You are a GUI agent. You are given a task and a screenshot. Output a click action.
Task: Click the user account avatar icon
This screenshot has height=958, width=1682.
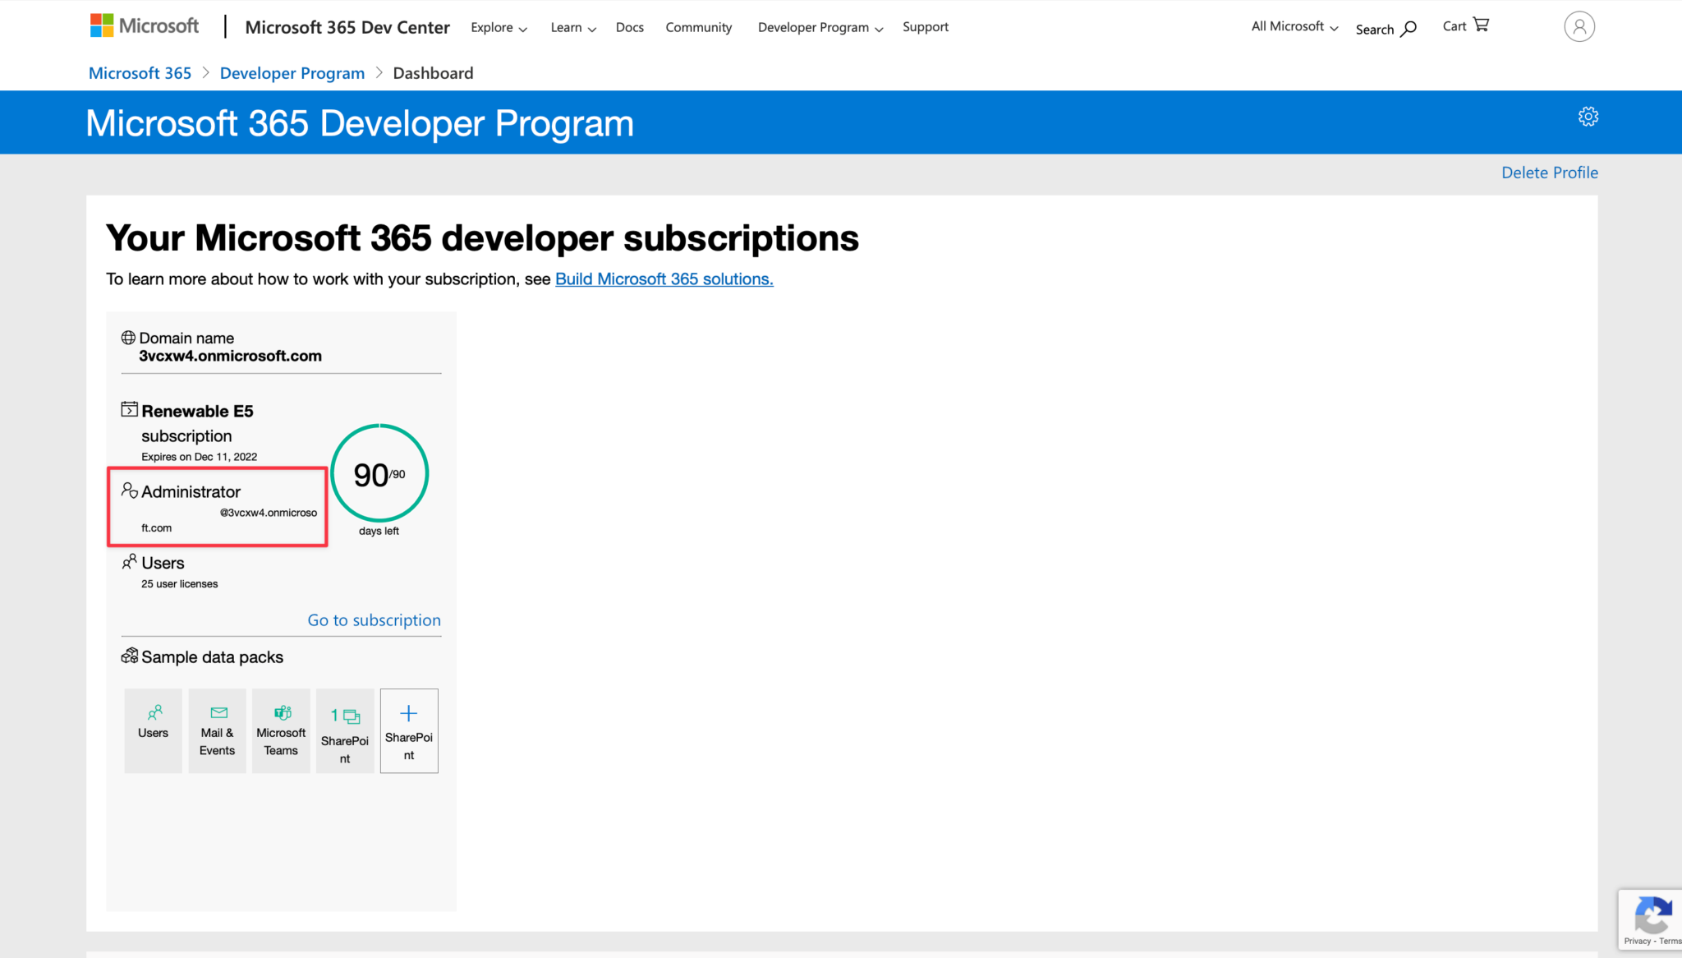[1579, 26]
